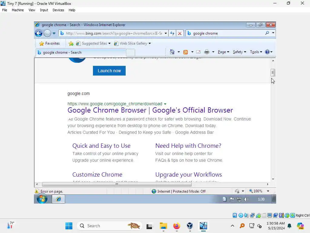Click the Windows 7 Start orb

coord(42,199)
